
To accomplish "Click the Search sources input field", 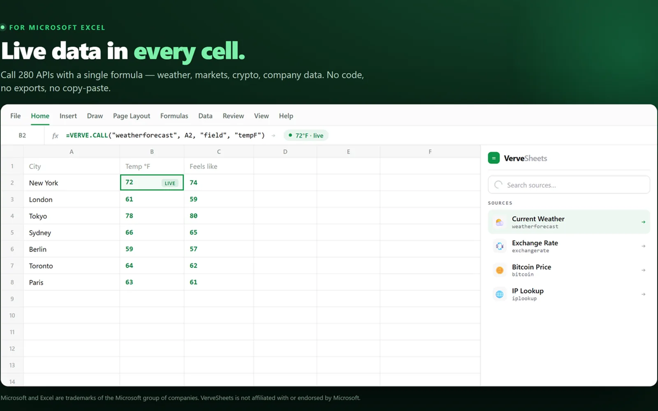I will (569, 185).
